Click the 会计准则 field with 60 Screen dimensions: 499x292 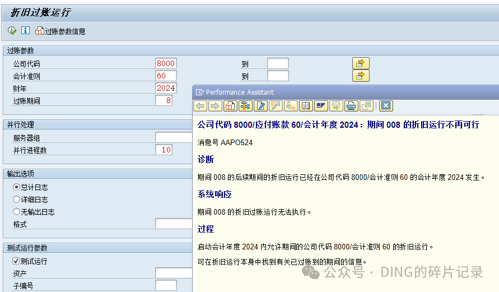point(166,76)
